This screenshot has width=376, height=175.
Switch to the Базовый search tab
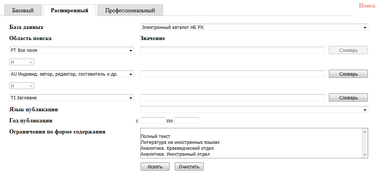pyautogui.click(x=23, y=10)
